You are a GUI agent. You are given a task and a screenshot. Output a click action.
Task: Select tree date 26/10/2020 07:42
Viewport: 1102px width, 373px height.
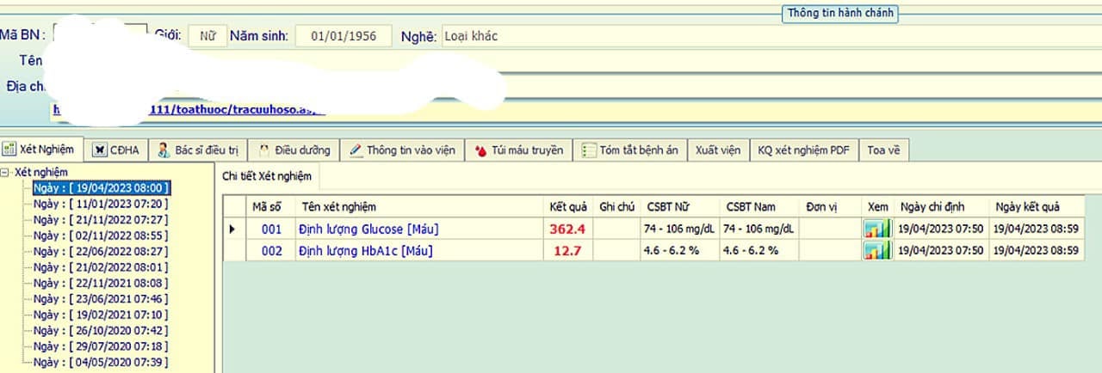point(101,331)
